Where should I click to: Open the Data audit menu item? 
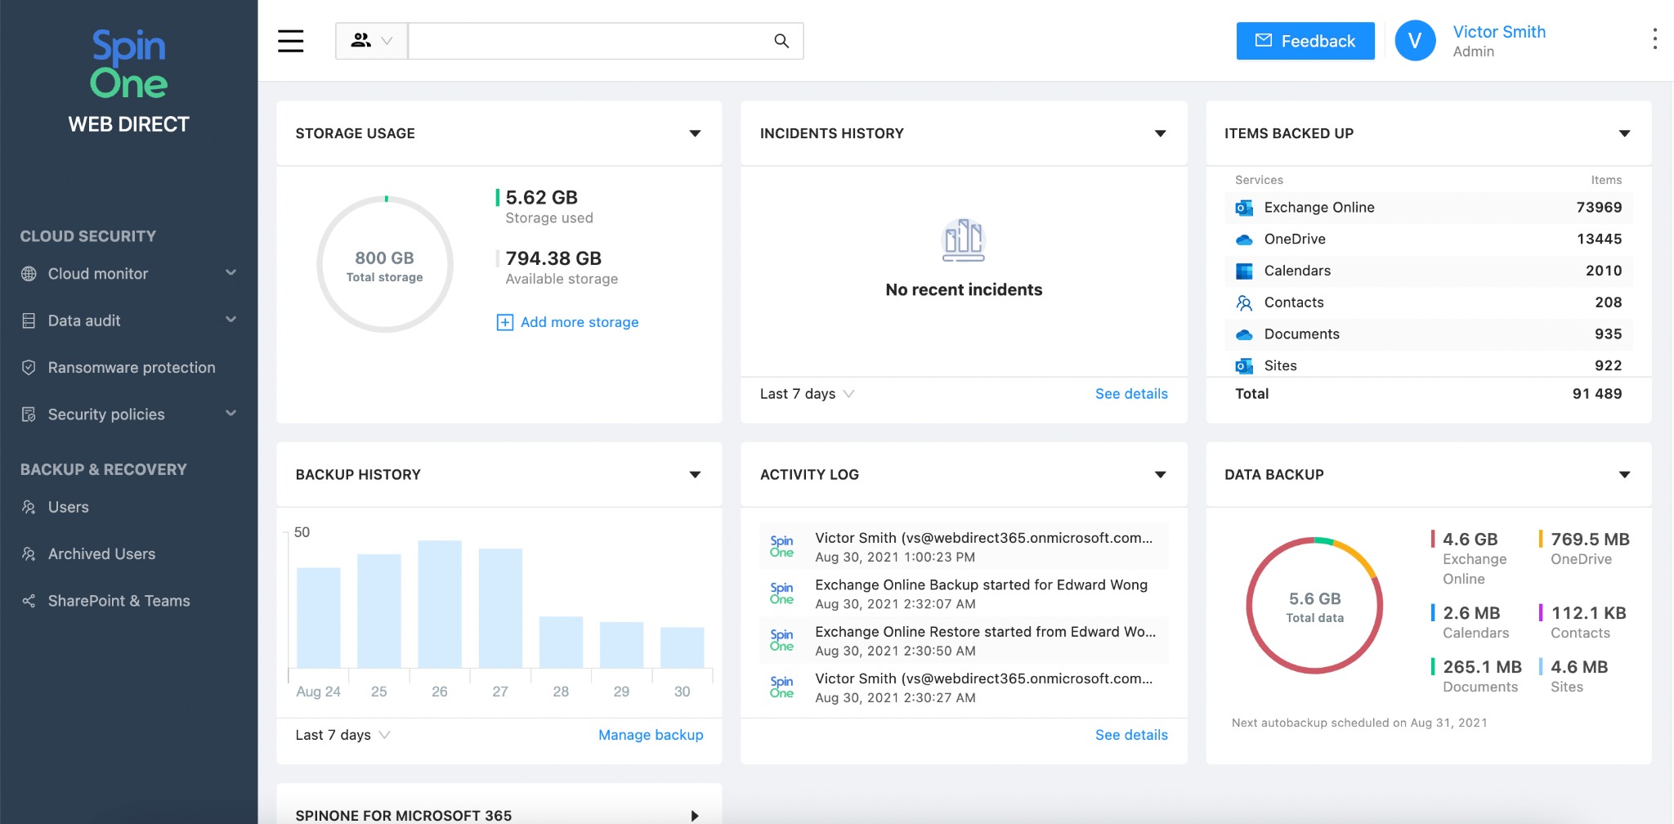(84, 320)
